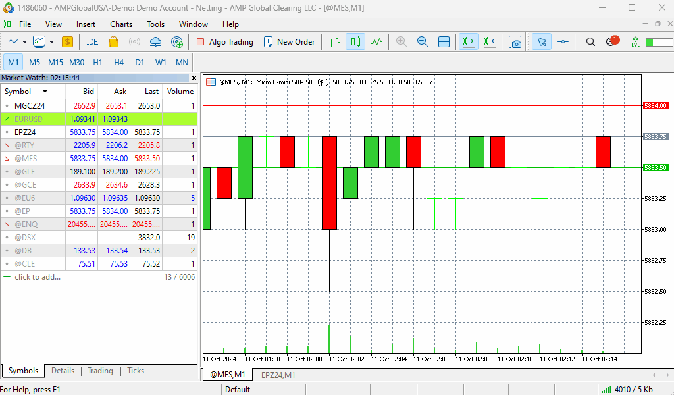Switch chart to bar chart view

[334, 41]
